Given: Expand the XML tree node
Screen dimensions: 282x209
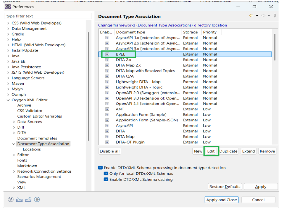Looking at the screenshot, I should 14,188.
